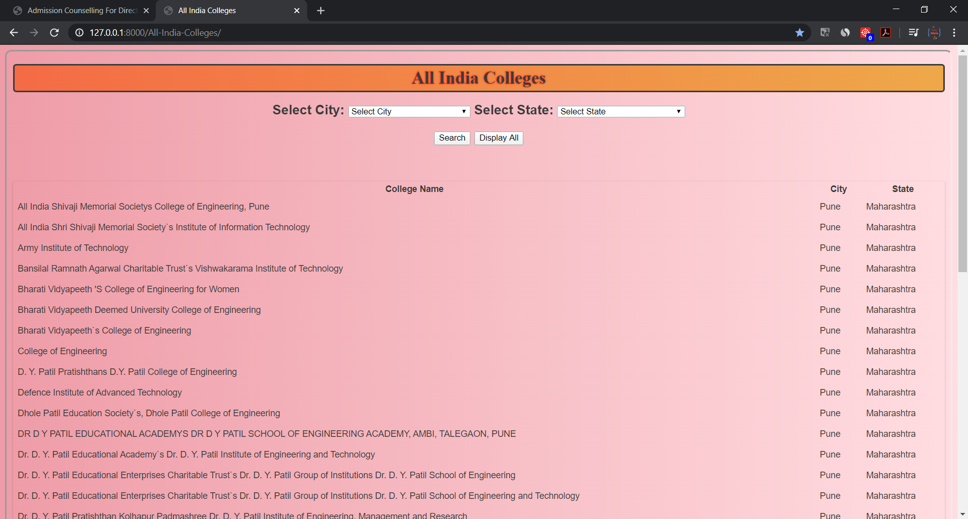Toggle the bookmark star for this page
This screenshot has height=519, width=968.
coord(800,33)
